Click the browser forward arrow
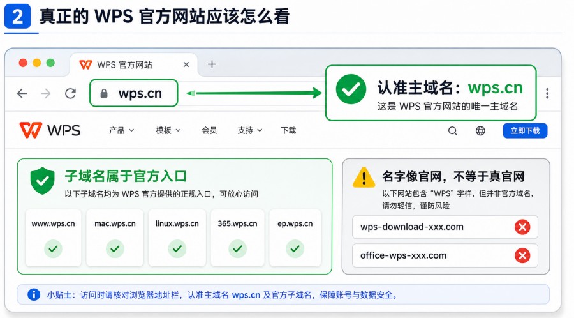This screenshot has height=318, width=574. coord(46,93)
